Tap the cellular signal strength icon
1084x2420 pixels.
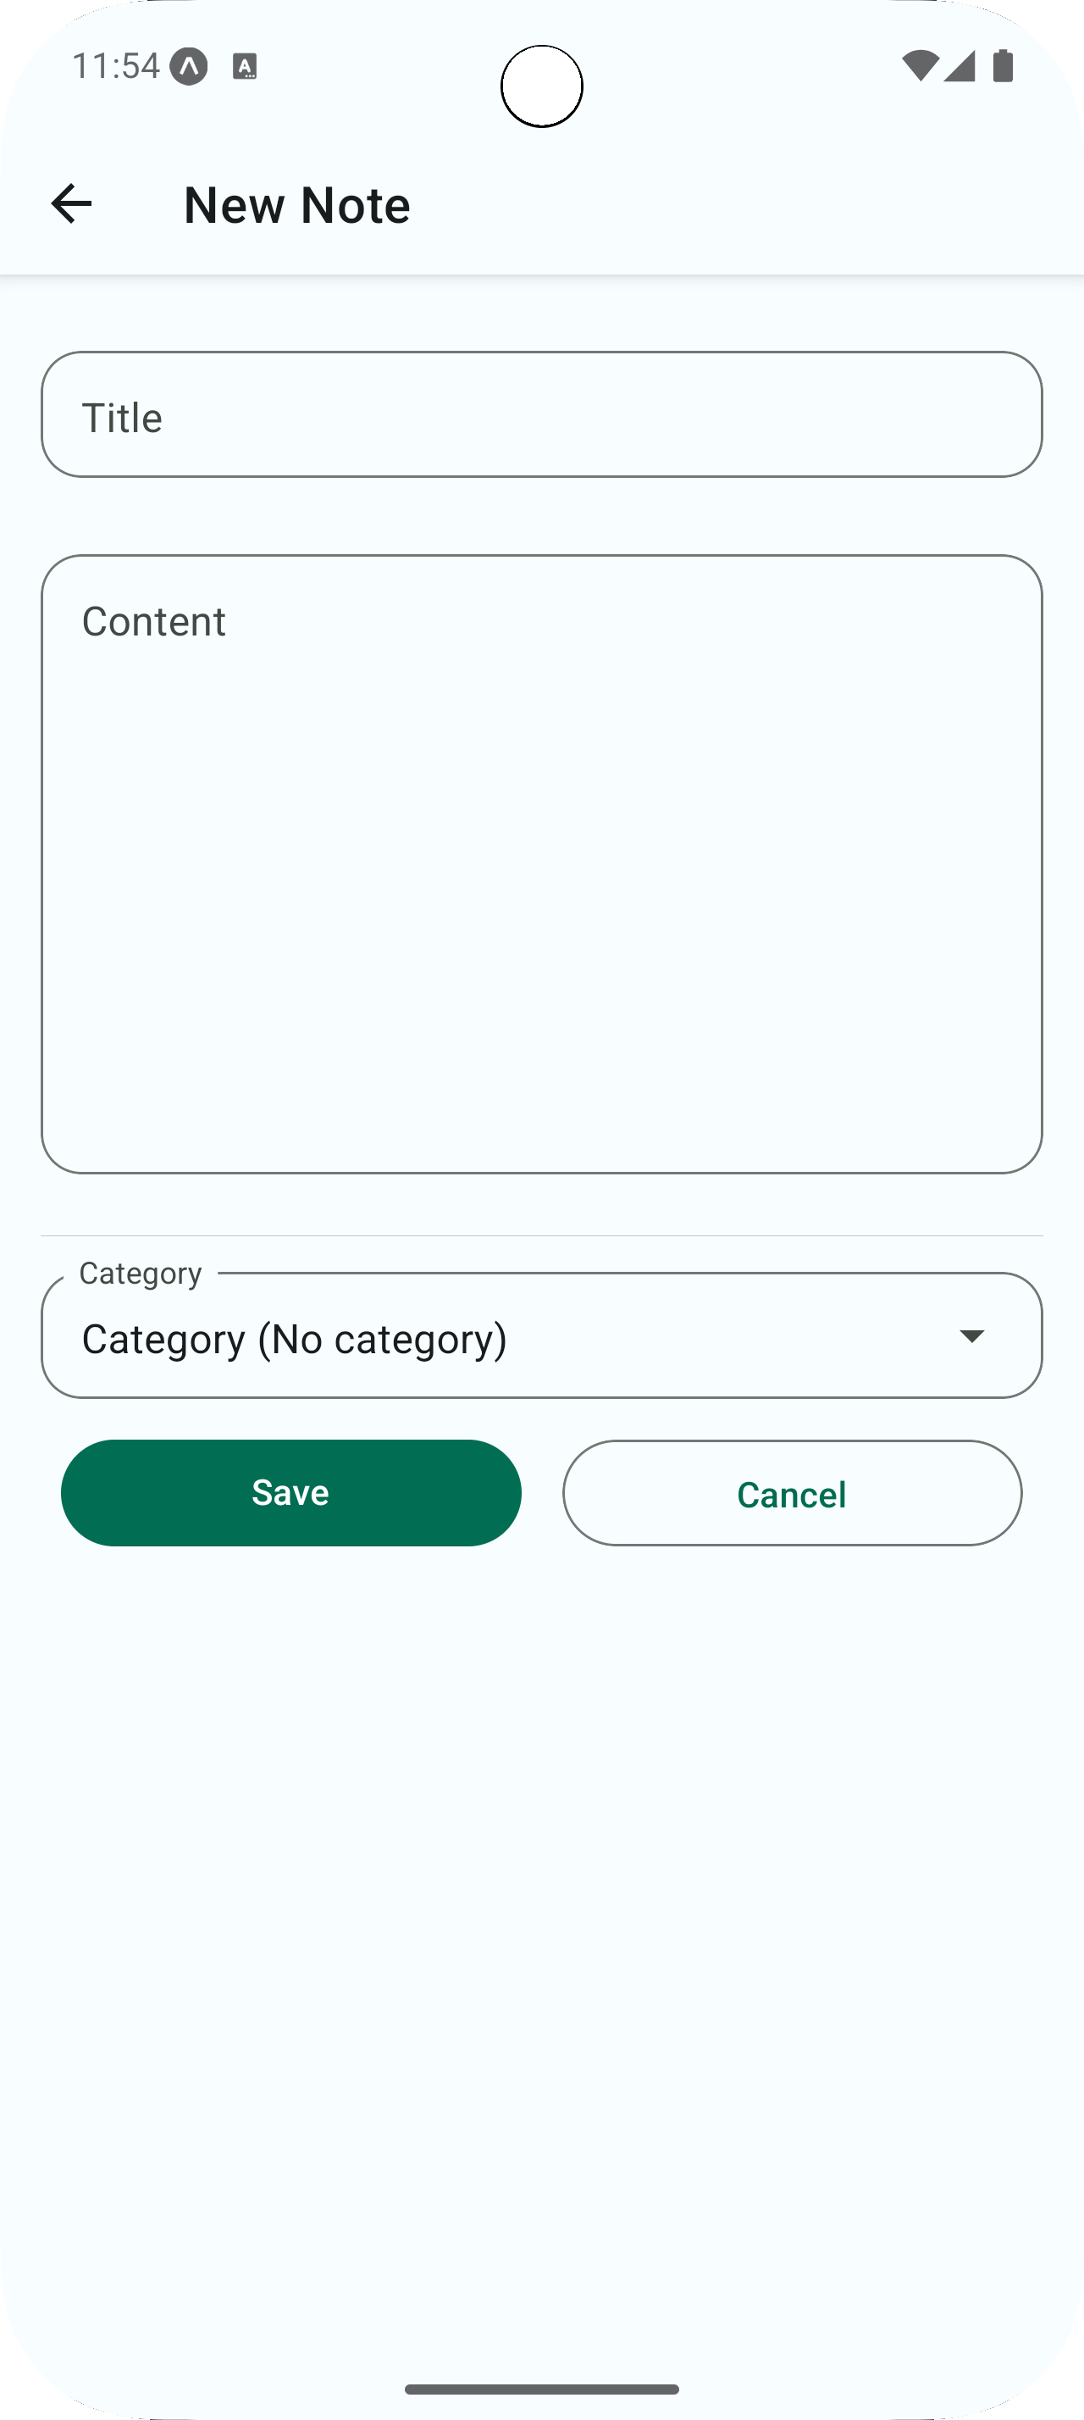(x=960, y=66)
